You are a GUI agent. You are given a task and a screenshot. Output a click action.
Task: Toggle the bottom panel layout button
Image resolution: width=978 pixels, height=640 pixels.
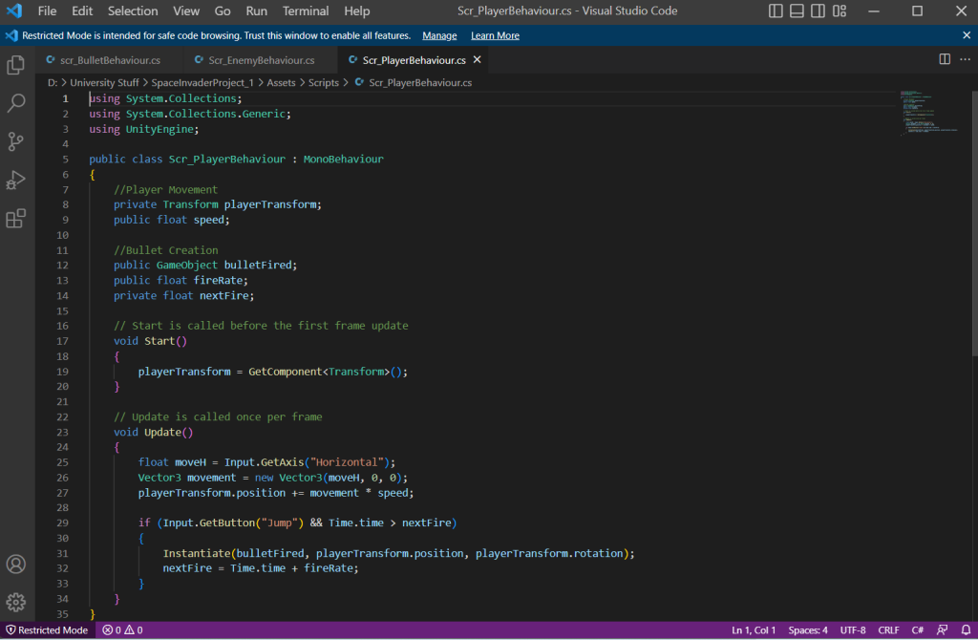pos(797,11)
